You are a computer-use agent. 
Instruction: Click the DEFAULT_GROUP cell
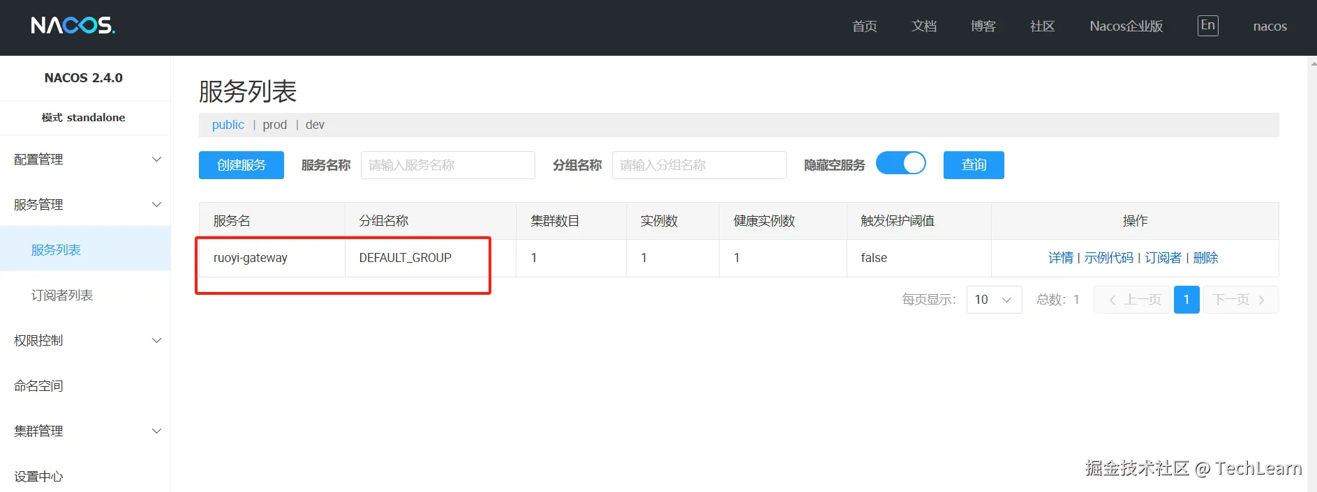point(431,258)
